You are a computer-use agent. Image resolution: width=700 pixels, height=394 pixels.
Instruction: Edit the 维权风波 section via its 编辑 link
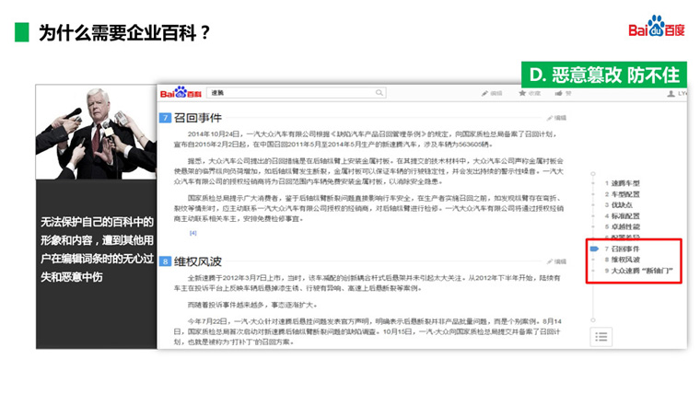[x=556, y=261]
